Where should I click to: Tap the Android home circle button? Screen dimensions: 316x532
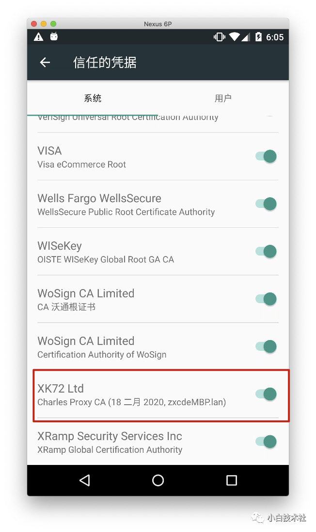coord(158,480)
